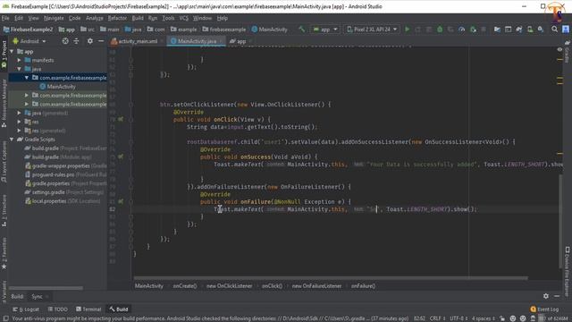Open the VCS menu
Image resolution: width=572 pixels, height=322 pixels.
(x=183, y=18)
